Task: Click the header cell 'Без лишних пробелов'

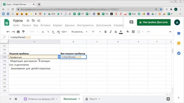Action: (73, 54)
